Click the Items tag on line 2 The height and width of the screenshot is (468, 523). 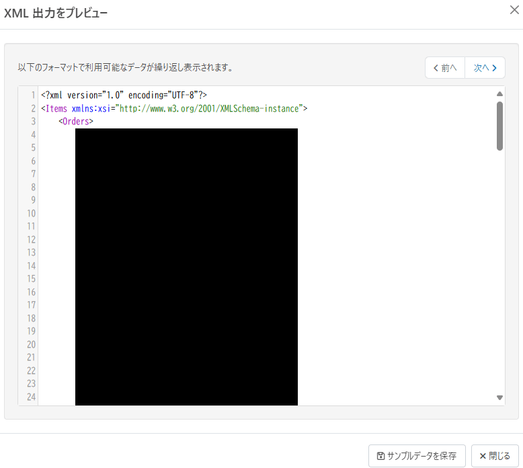[x=56, y=109]
